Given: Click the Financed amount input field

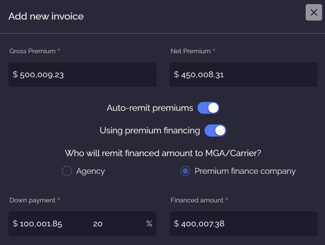Looking at the screenshot, I should pyautogui.click(x=243, y=224).
